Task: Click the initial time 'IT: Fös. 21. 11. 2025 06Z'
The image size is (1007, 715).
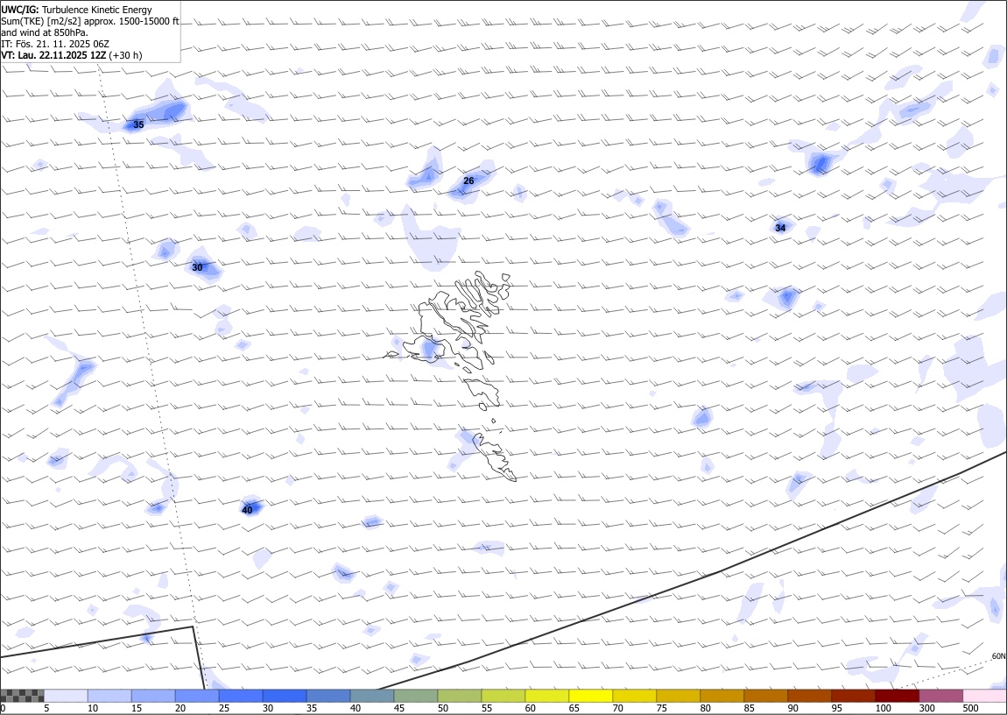Action: coord(55,44)
